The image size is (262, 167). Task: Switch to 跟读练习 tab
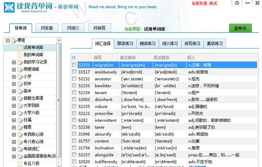tap(125, 43)
